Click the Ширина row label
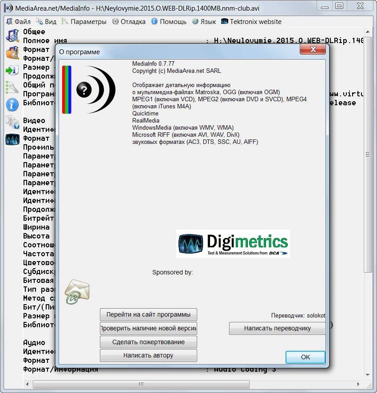Image resolution: width=377 pixels, height=393 pixels. (36, 227)
